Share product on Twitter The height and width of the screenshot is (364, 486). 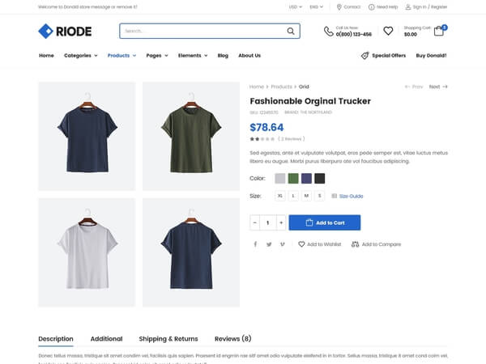tap(269, 244)
